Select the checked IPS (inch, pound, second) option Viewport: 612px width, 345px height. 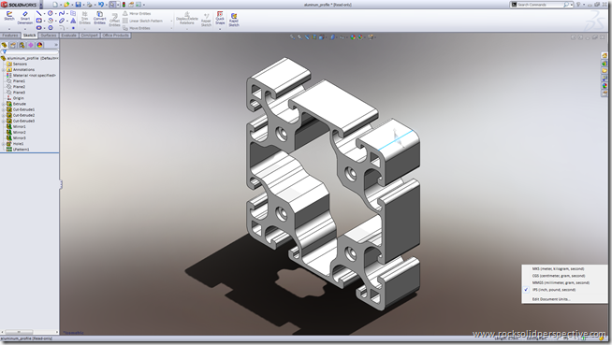[554, 290]
